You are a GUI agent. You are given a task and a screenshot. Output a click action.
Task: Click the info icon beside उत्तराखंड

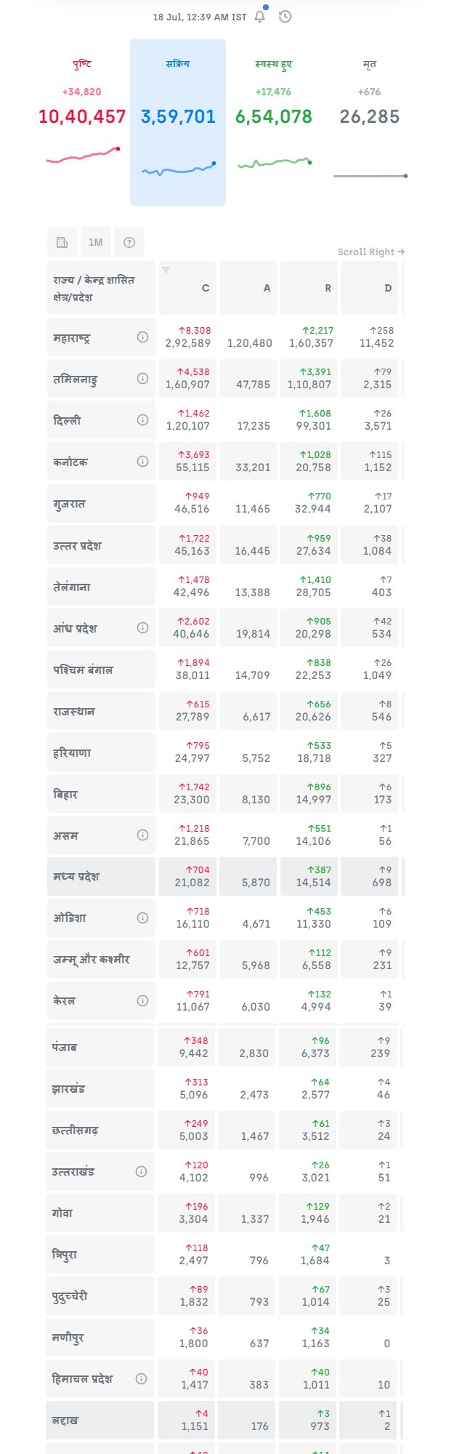[142, 1171]
